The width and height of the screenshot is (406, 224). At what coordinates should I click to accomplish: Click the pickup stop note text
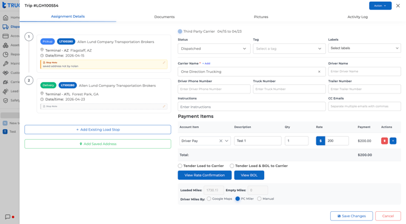(x=61, y=66)
